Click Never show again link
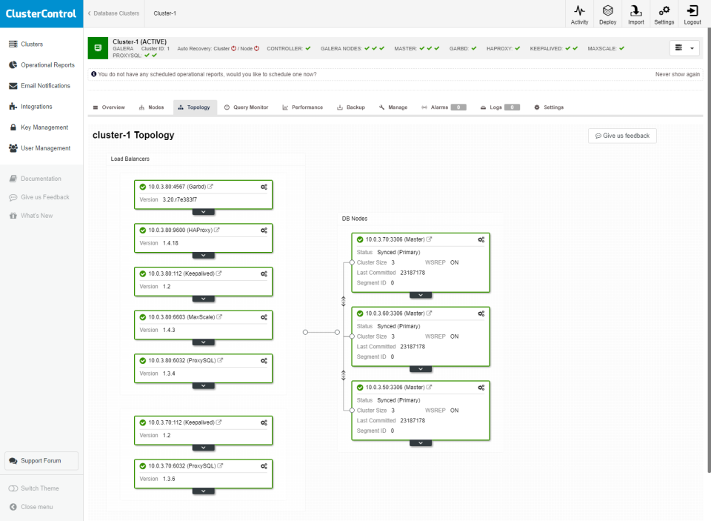Image resolution: width=711 pixels, height=521 pixels. 677,74
